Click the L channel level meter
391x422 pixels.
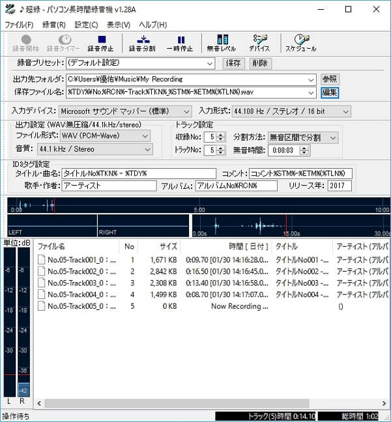[x=9, y=322]
